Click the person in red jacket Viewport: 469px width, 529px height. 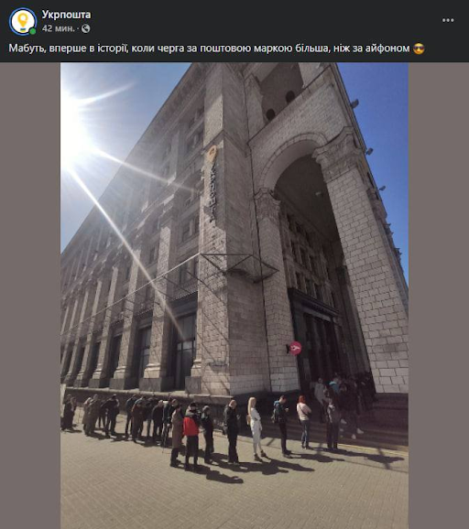coord(191,437)
